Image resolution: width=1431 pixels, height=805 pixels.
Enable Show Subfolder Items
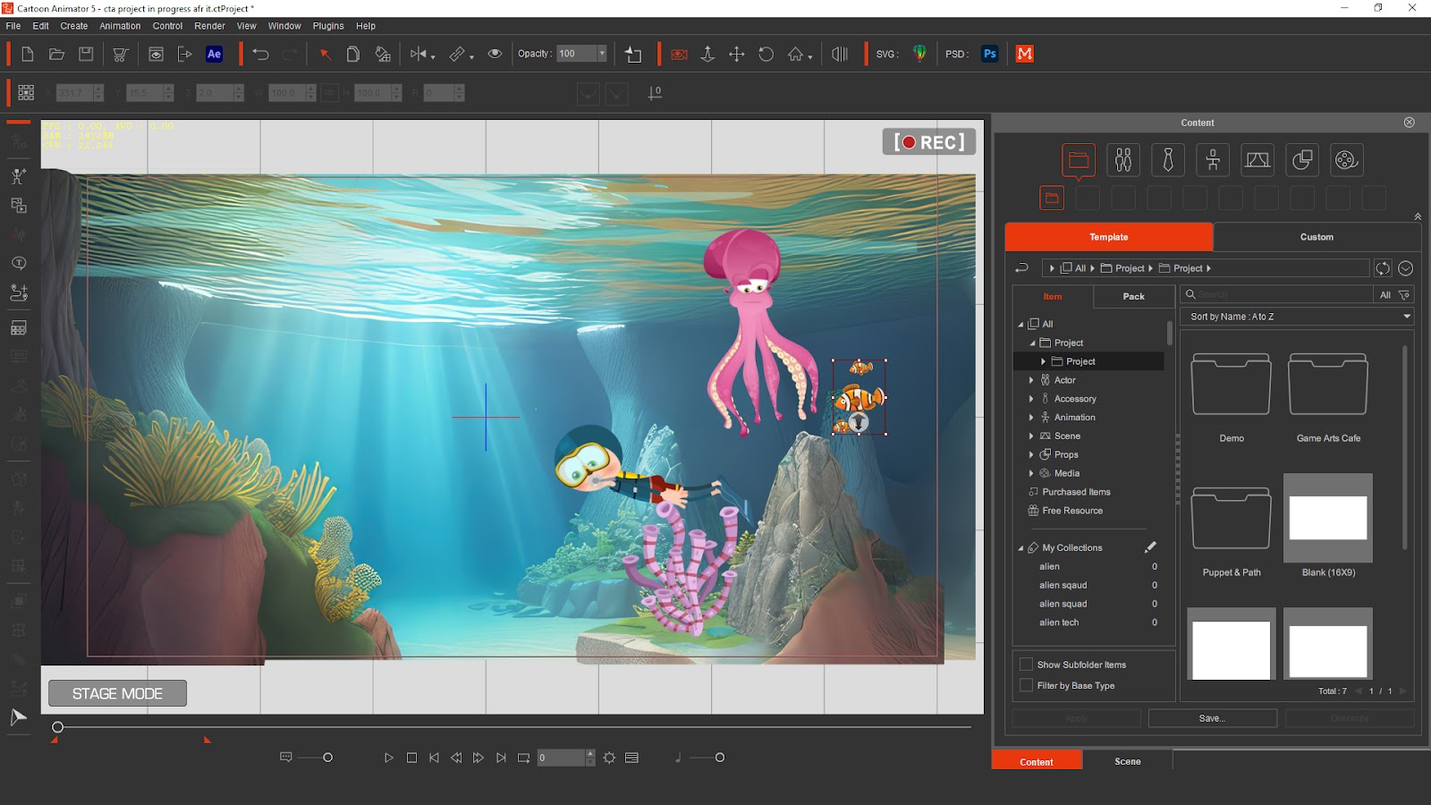(x=1027, y=664)
